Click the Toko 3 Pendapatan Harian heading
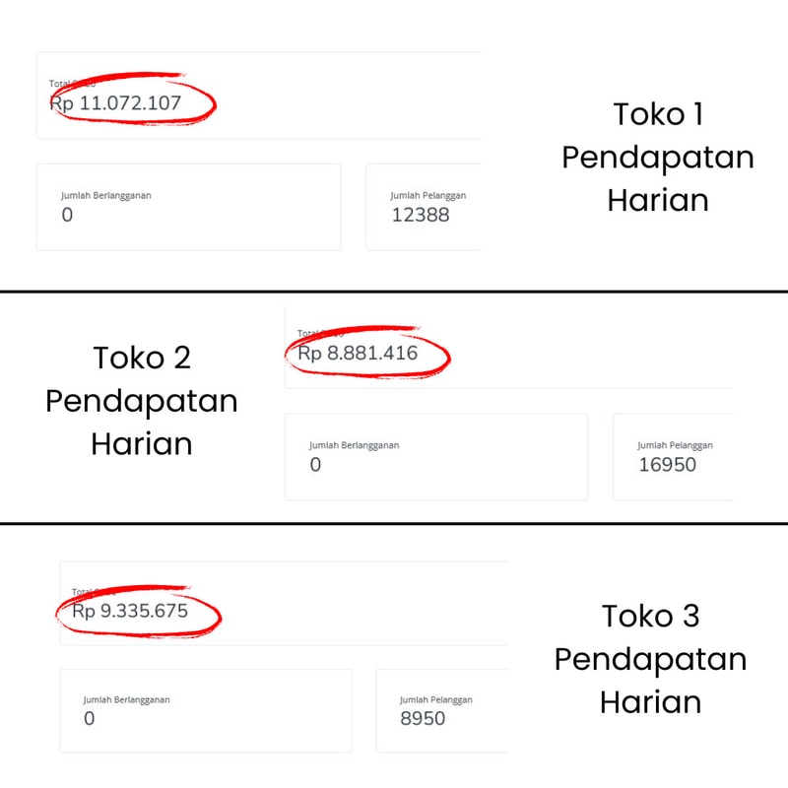This screenshot has height=788, width=788. point(650,659)
